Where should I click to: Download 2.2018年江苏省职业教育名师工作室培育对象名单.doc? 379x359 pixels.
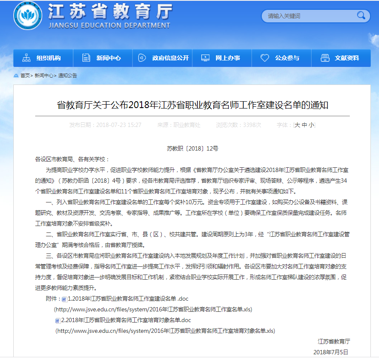point(126,320)
